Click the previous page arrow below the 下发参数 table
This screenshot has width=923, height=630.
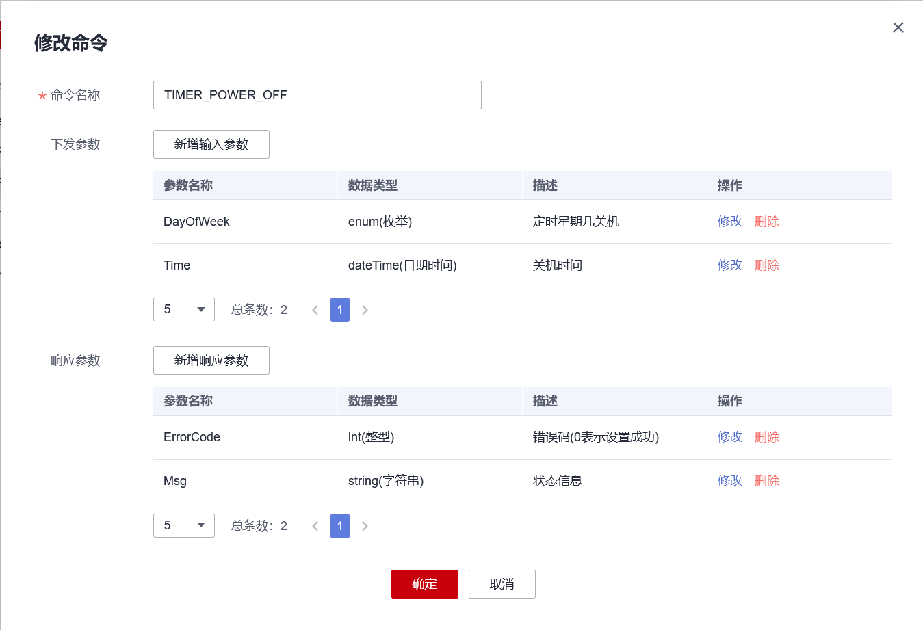click(x=315, y=309)
